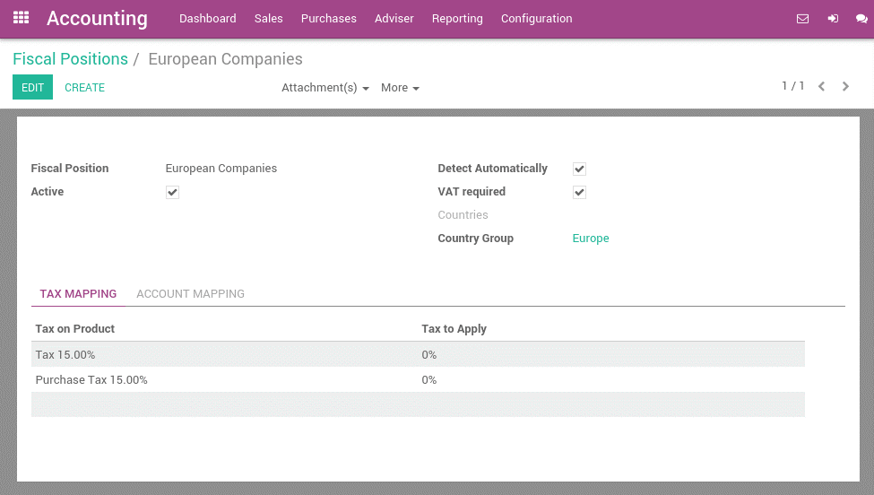The height and width of the screenshot is (495, 874).
Task: Click the Create button
Action: [x=84, y=88]
